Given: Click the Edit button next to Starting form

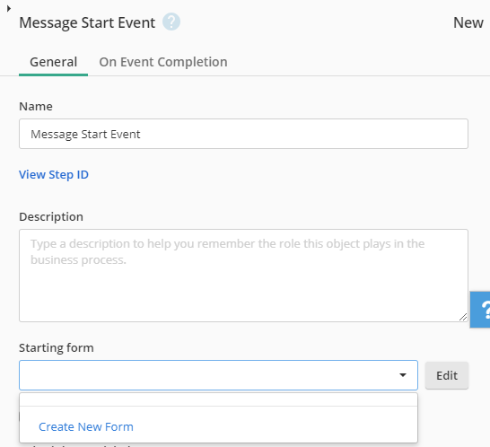Looking at the screenshot, I should click(447, 375).
